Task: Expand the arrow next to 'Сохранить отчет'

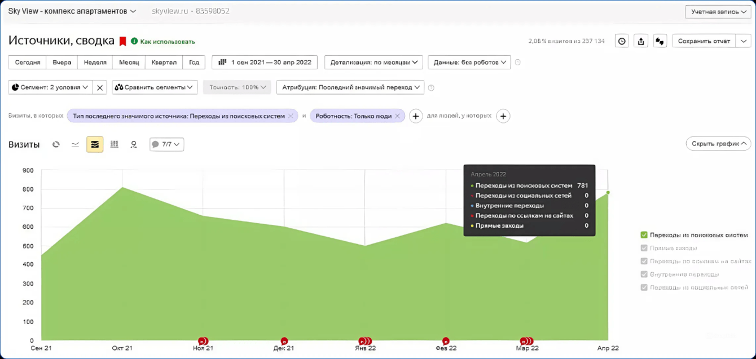Action: coord(744,41)
